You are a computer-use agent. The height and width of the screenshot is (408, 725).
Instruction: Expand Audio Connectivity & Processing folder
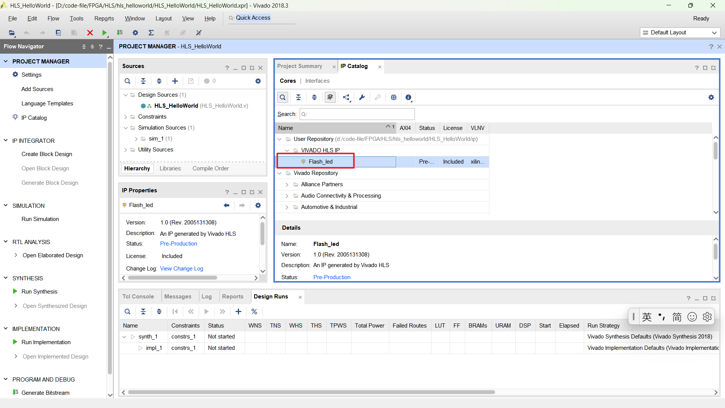tap(287, 196)
